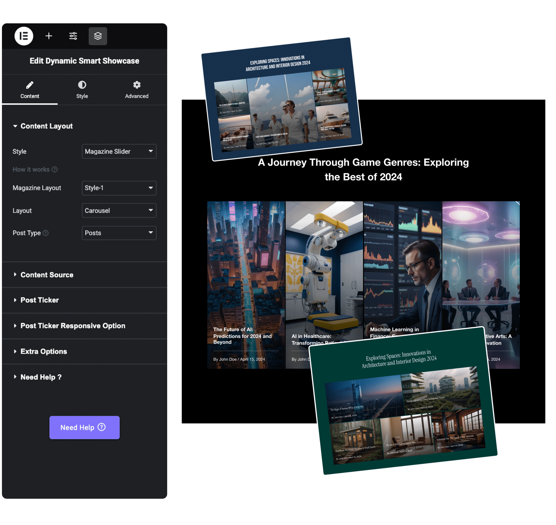Image resolution: width=556 pixels, height=525 pixels.
Task: Expand Post Ticker Responsive Option section
Action: click(73, 326)
